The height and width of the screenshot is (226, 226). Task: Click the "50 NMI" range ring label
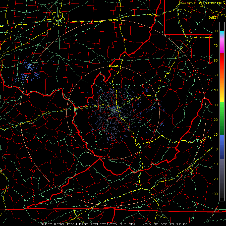click(x=113, y=67)
